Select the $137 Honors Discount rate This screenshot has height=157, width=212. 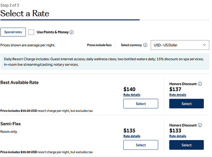pos(186,104)
